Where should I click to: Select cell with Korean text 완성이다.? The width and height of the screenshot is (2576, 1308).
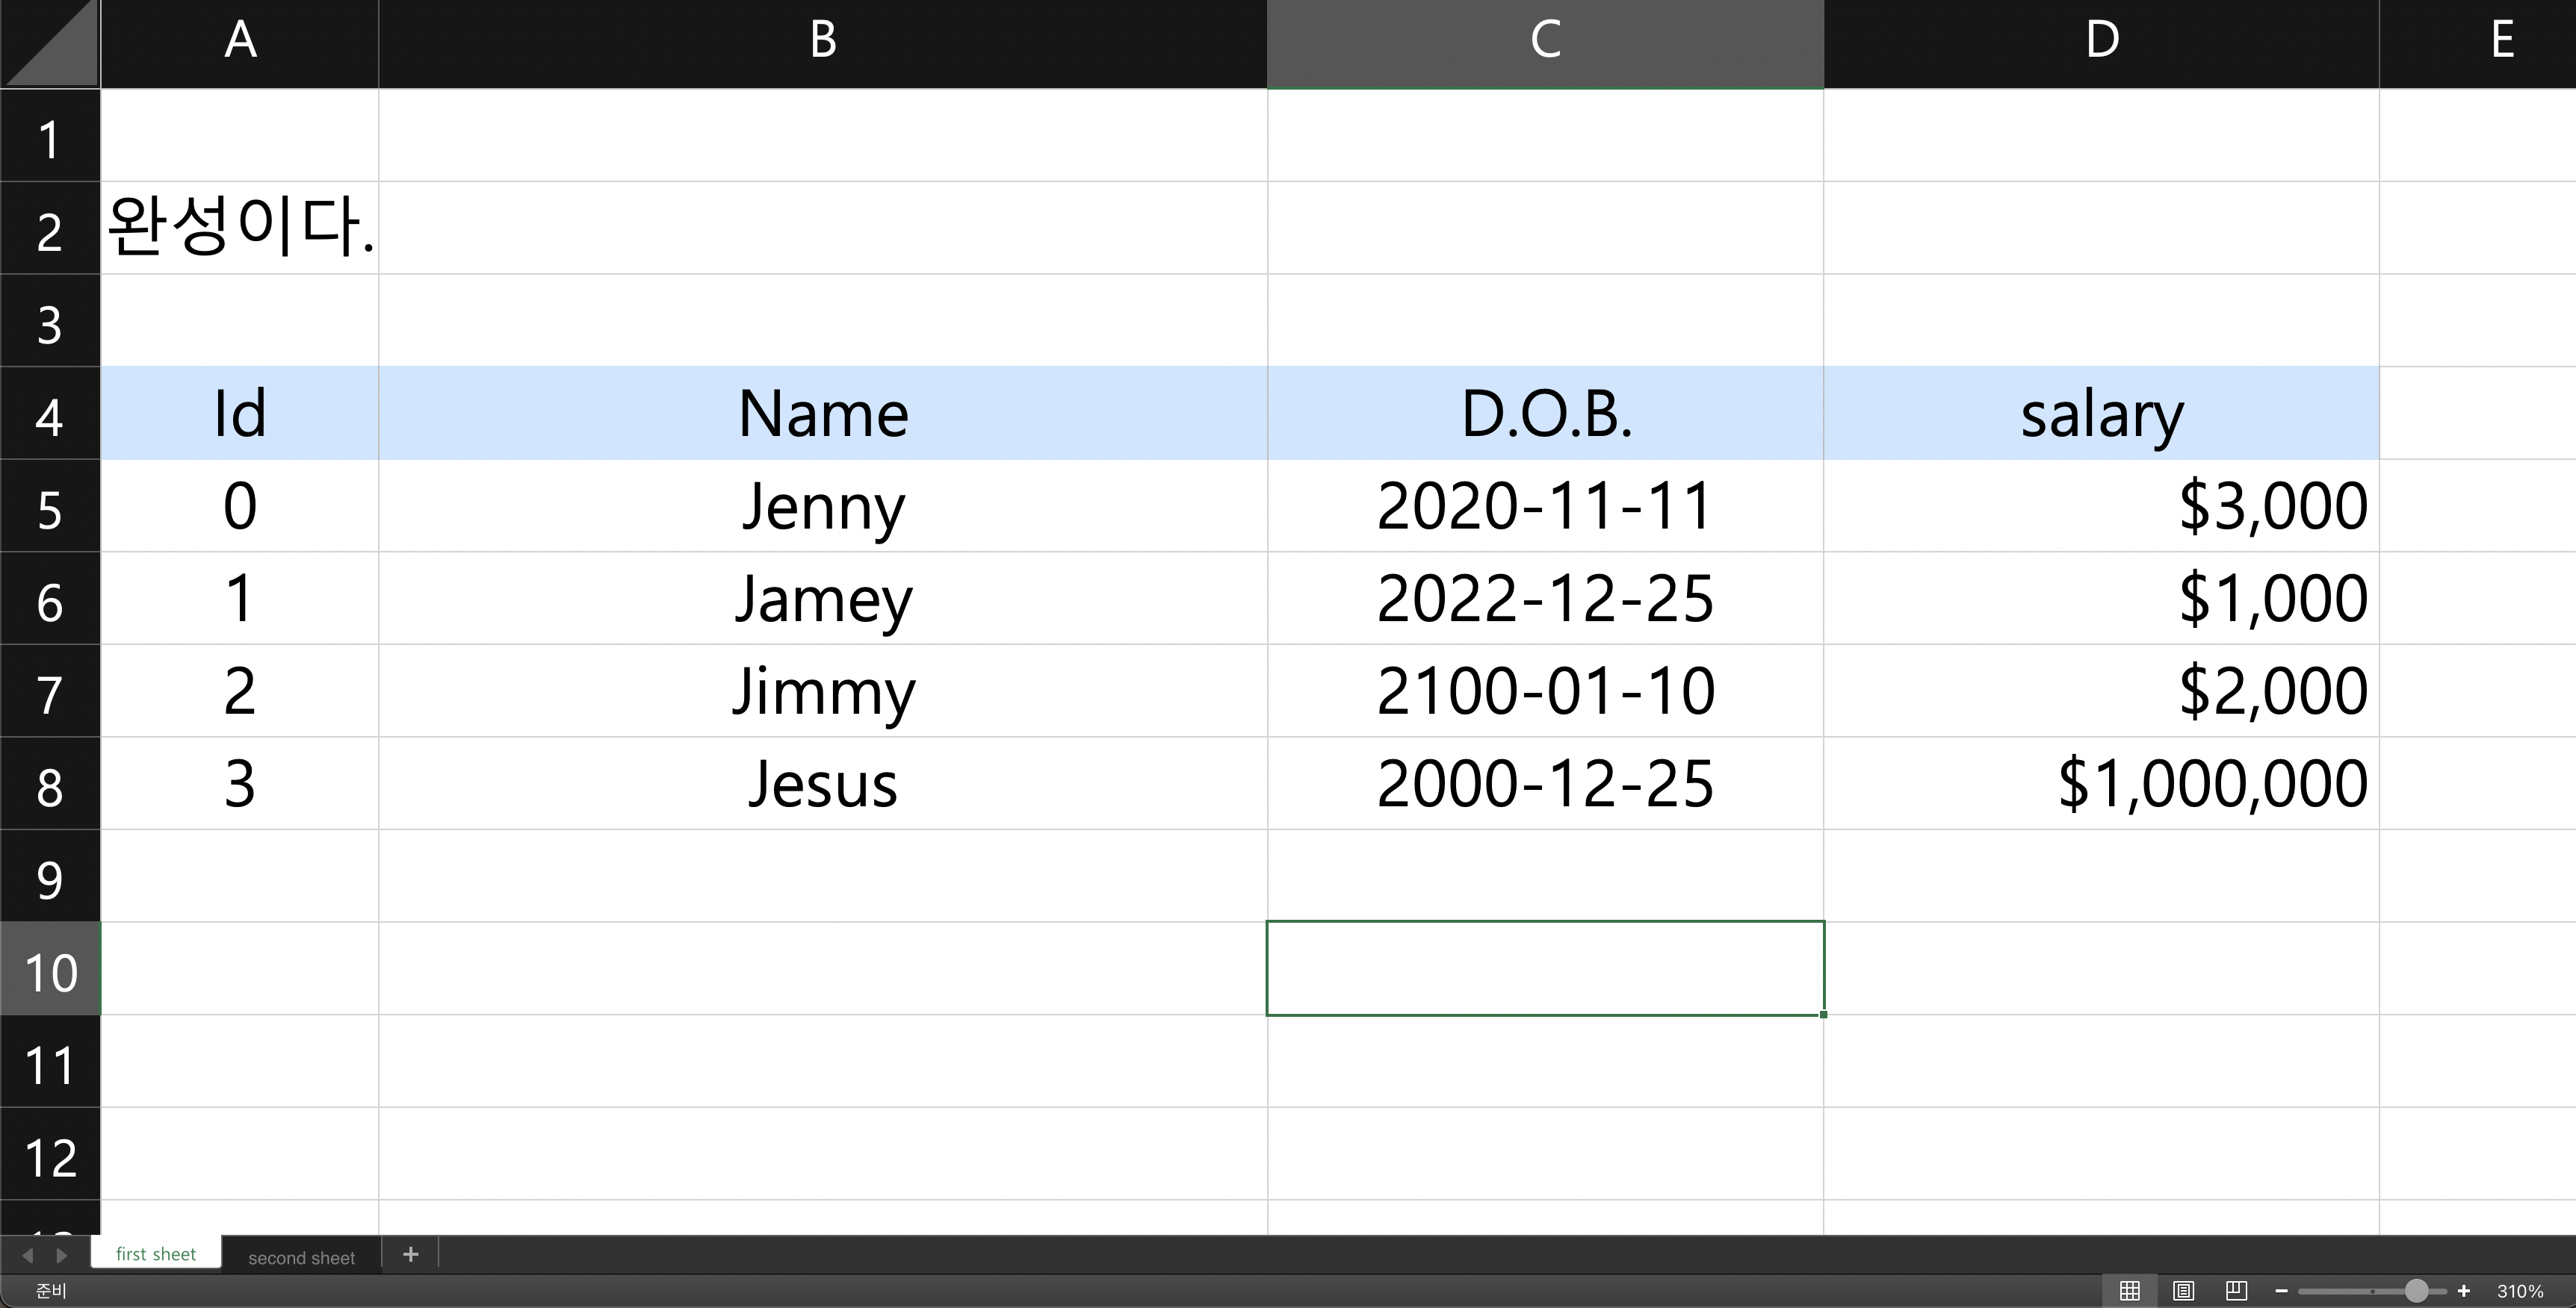240,228
